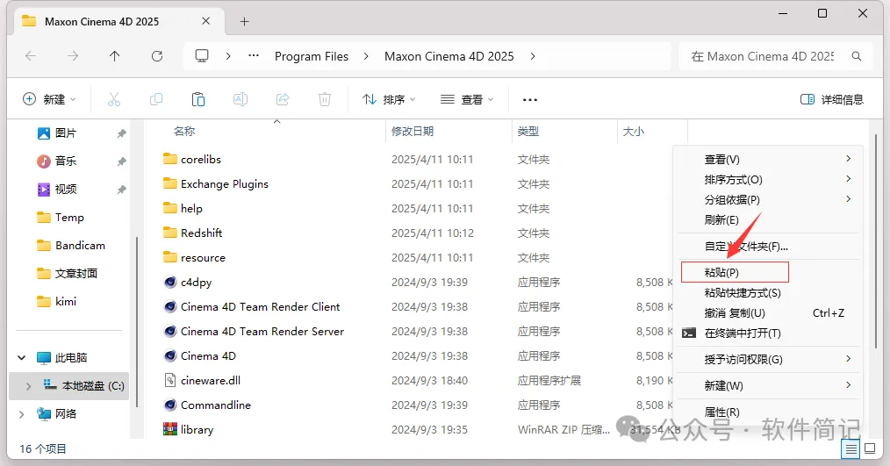Image resolution: width=890 pixels, height=466 pixels.
Task: Choose Open in Terminal(T) in context menu
Action: pyautogui.click(x=770, y=333)
